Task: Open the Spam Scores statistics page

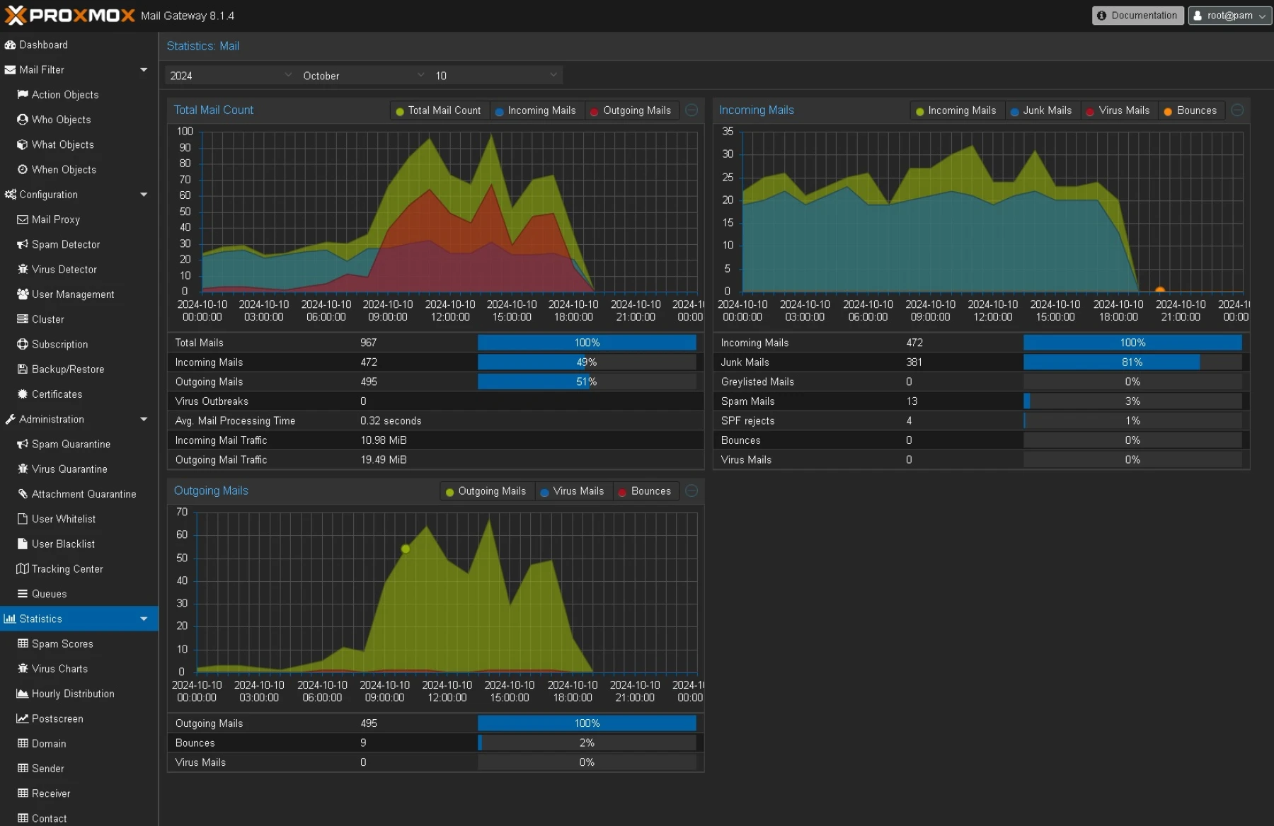Action: click(62, 643)
